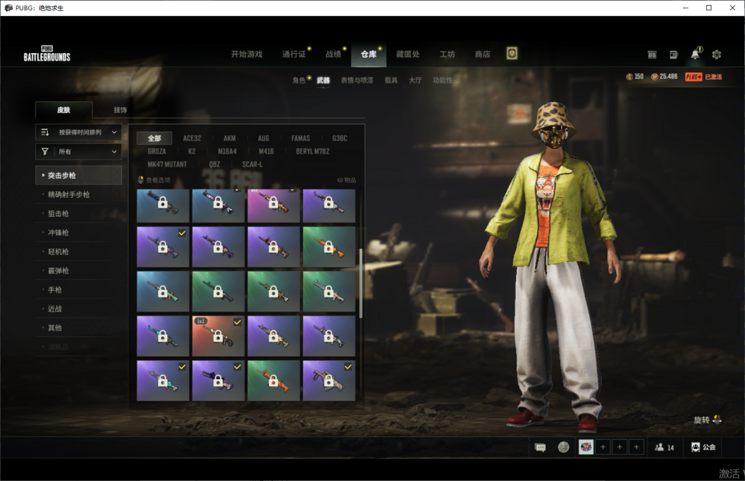Screen dimensions: 745x481
Task: Click the 已激活 status text
Action: [713, 77]
